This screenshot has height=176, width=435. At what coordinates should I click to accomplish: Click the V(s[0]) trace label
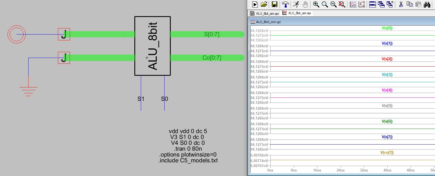[387, 28]
